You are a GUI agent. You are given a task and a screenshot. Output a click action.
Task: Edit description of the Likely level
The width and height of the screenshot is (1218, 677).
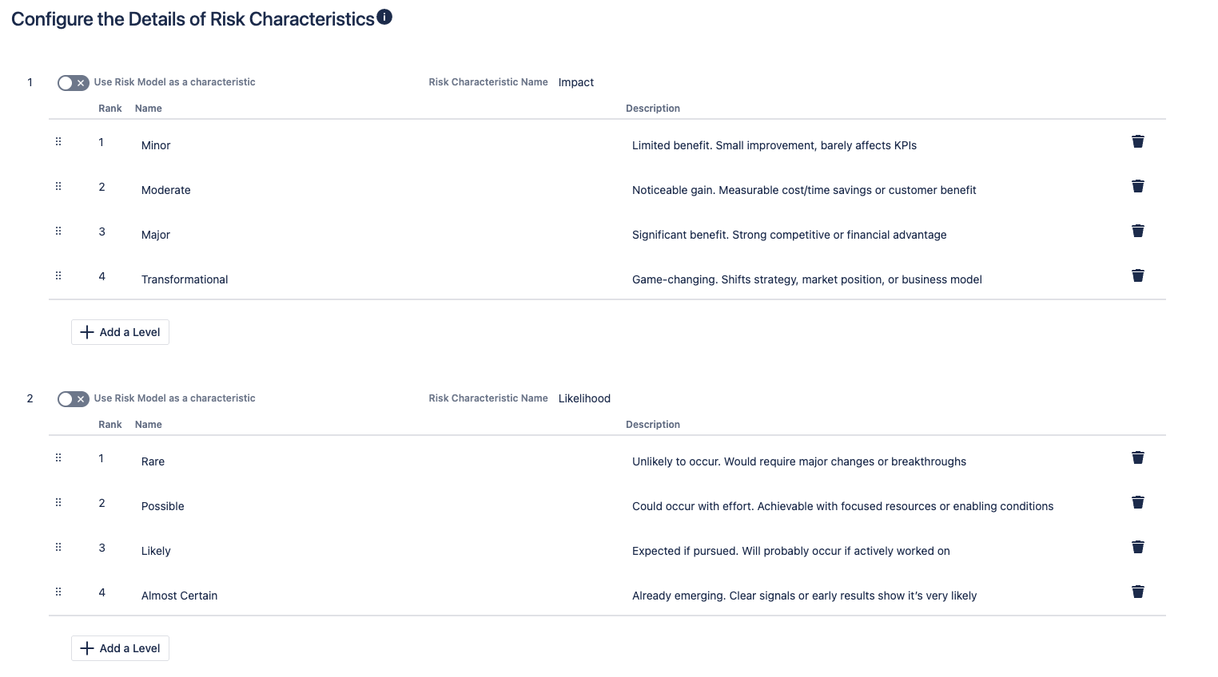(x=791, y=551)
